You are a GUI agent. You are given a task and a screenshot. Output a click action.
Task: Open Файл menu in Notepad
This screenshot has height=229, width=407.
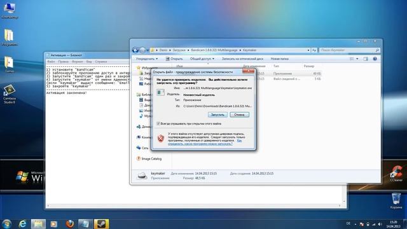coord(51,62)
